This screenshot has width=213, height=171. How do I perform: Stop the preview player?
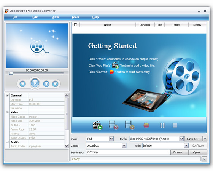46,84
